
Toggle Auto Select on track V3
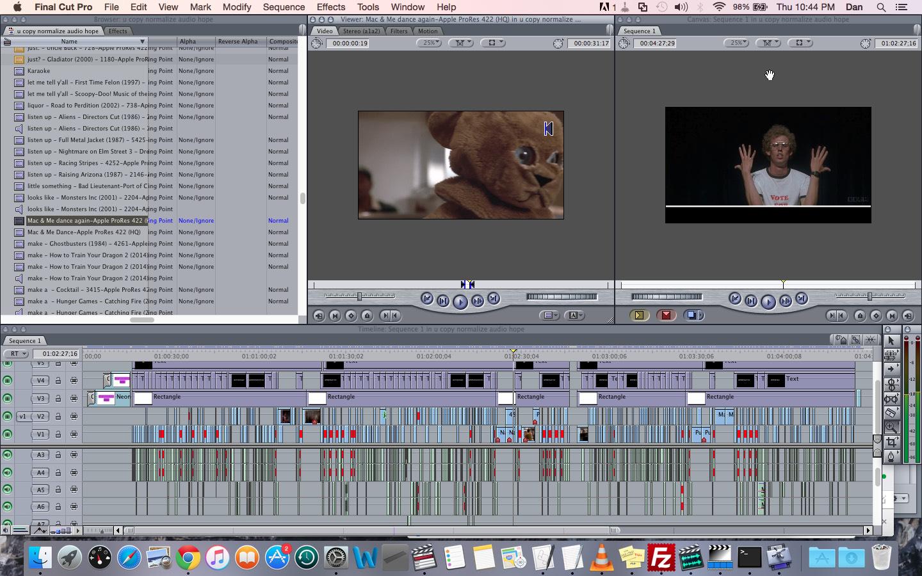74,398
